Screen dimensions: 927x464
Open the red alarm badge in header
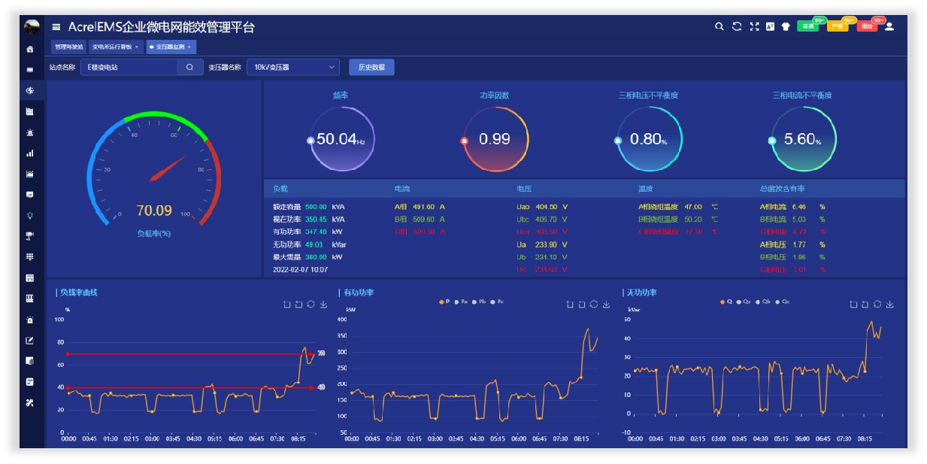tap(867, 26)
